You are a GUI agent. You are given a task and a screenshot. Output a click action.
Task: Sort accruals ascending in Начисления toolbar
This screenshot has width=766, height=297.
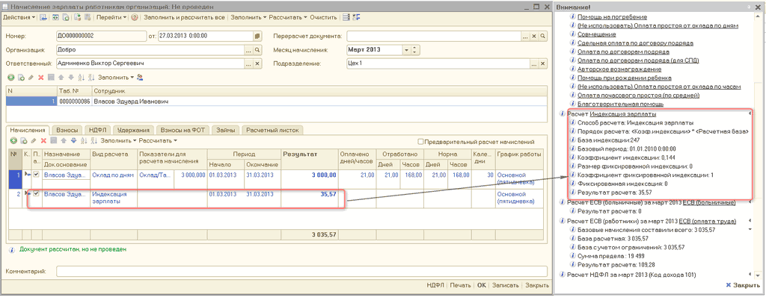tap(84, 140)
